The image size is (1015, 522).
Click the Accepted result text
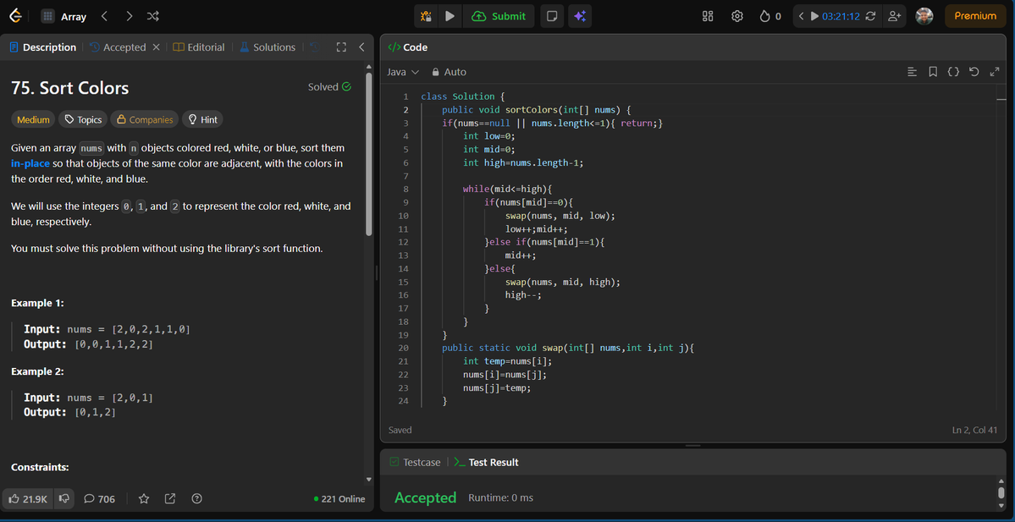coord(425,498)
